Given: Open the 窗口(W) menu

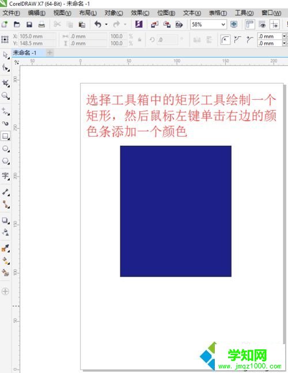Looking at the screenshot, I should point(271,13).
